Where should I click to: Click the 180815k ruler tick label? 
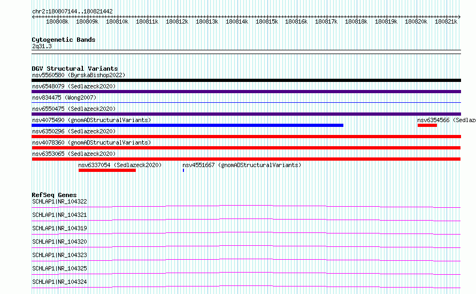(267, 22)
